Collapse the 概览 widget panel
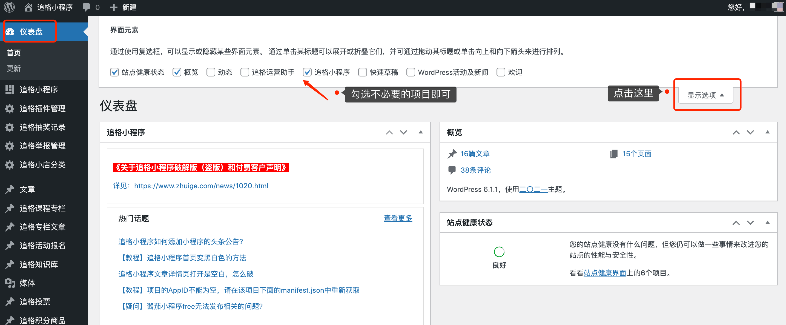This screenshot has height=325, width=786. 768,132
